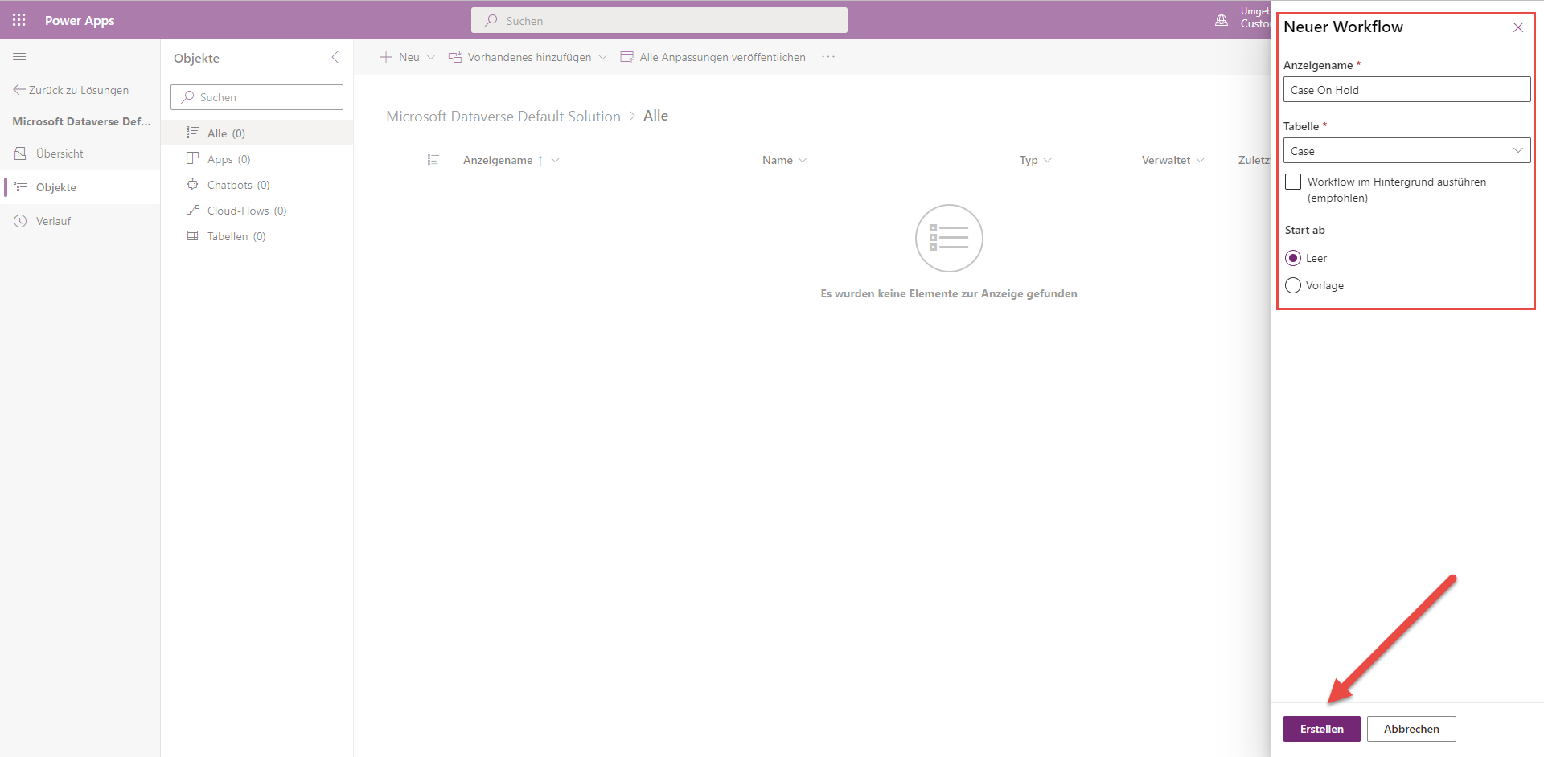Click Microsoft Dataverse Default Solution breadcrumb
This screenshot has height=757, width=1544.
click(x=503, y=117)
